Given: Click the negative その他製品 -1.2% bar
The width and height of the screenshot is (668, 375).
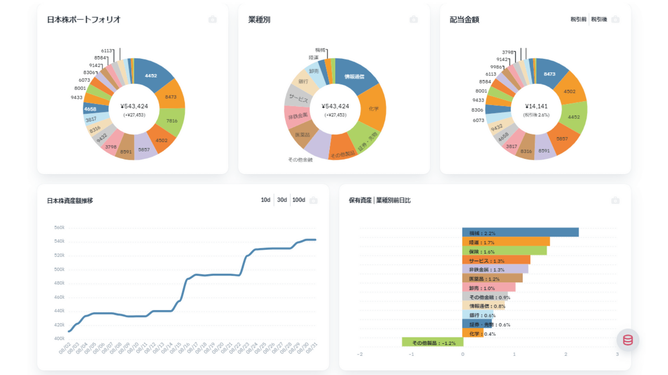Looking at the screenshot, I should [x=432, y=342].
